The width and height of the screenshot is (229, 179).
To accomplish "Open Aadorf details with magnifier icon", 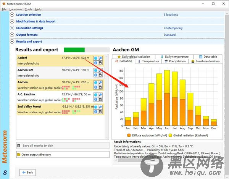I will [100, 58].
